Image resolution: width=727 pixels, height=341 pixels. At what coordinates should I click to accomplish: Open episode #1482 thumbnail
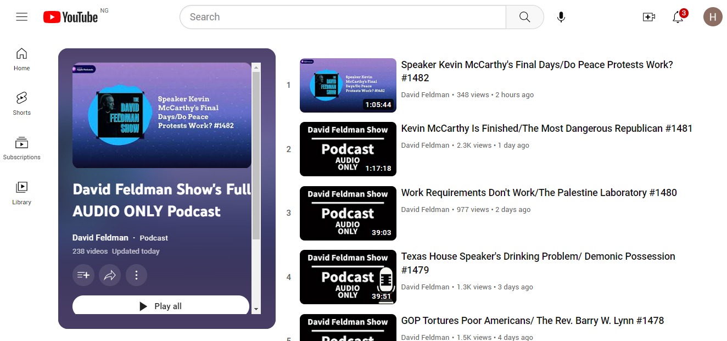(348, 85)
